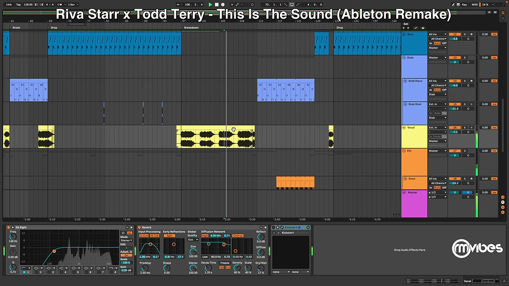This screenshot has width=509, height=286.
Task: Solo the Siren track
Action: tap(465, 179)
